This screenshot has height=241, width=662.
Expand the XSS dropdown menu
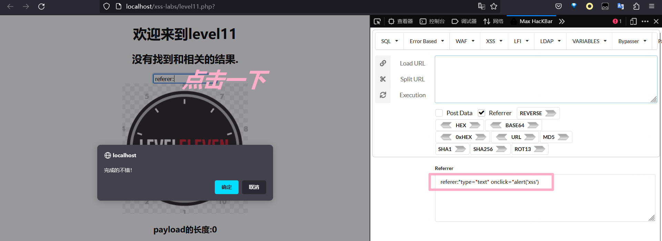point(494,41)
